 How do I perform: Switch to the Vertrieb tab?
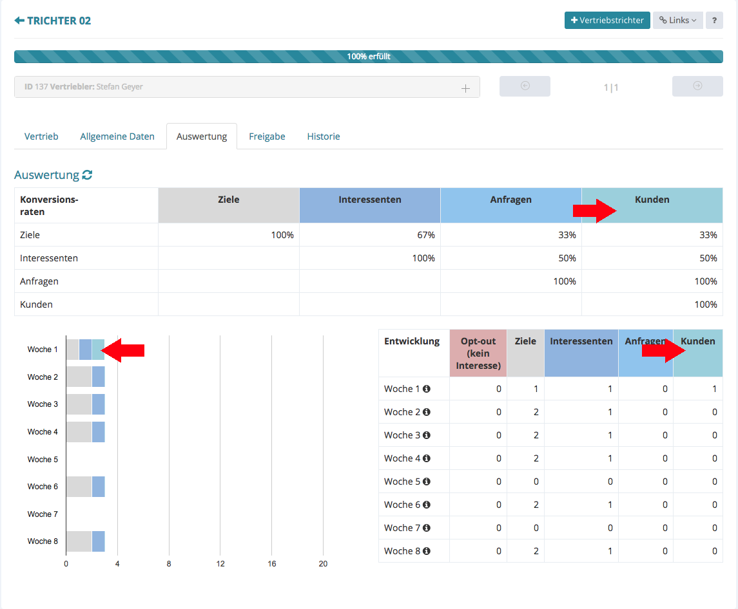(41, 136)
